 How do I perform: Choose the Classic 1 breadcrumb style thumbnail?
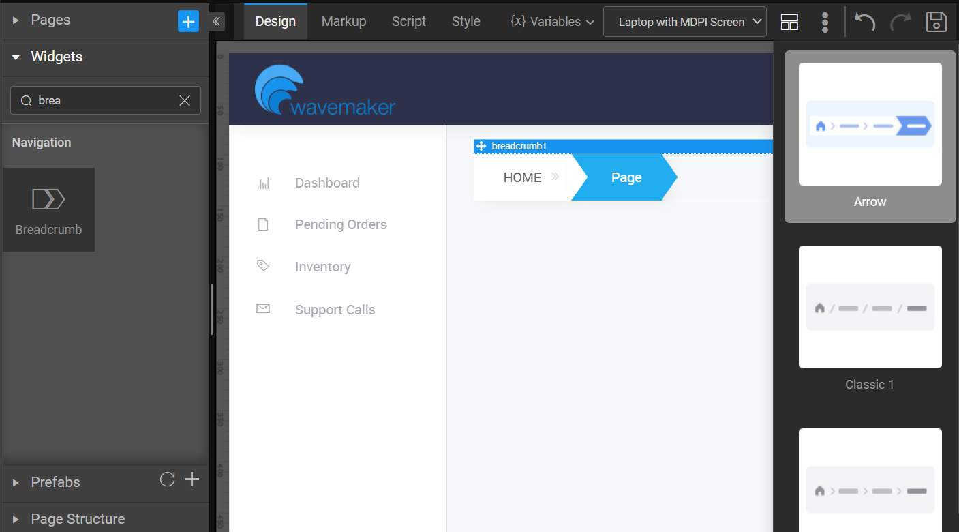[x=870, y=307]
